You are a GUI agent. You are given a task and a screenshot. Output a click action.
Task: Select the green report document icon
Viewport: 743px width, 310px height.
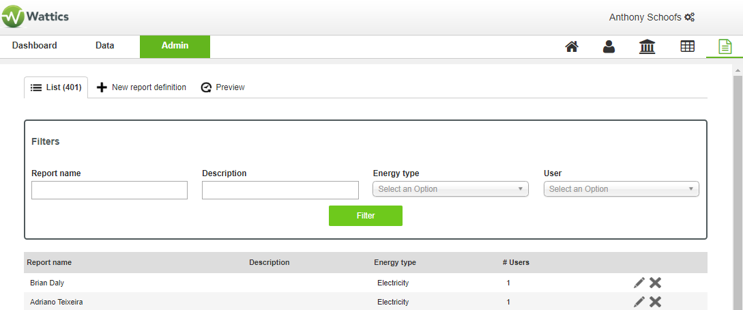[x=725, y=46]
